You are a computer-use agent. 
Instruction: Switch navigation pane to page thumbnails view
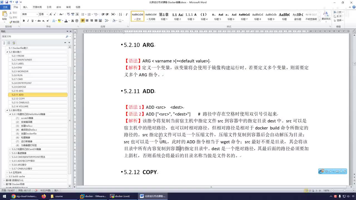[9, 43]
